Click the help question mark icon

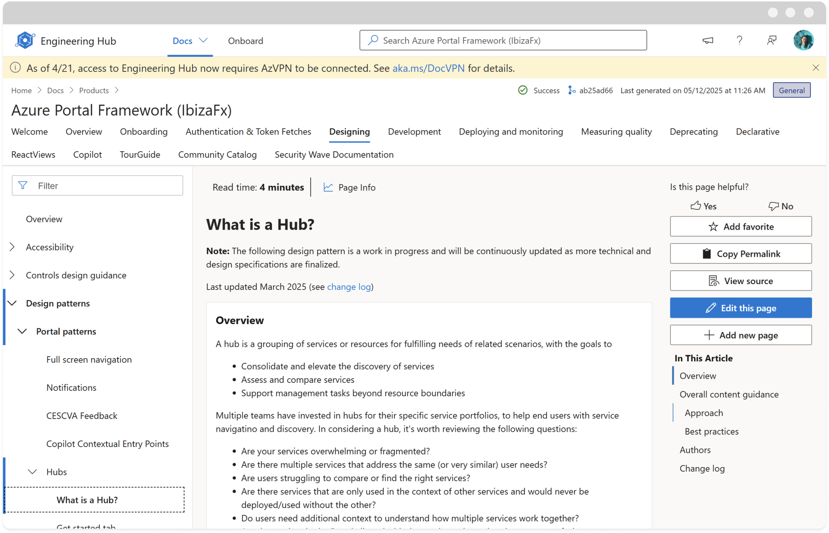(739, 40)
